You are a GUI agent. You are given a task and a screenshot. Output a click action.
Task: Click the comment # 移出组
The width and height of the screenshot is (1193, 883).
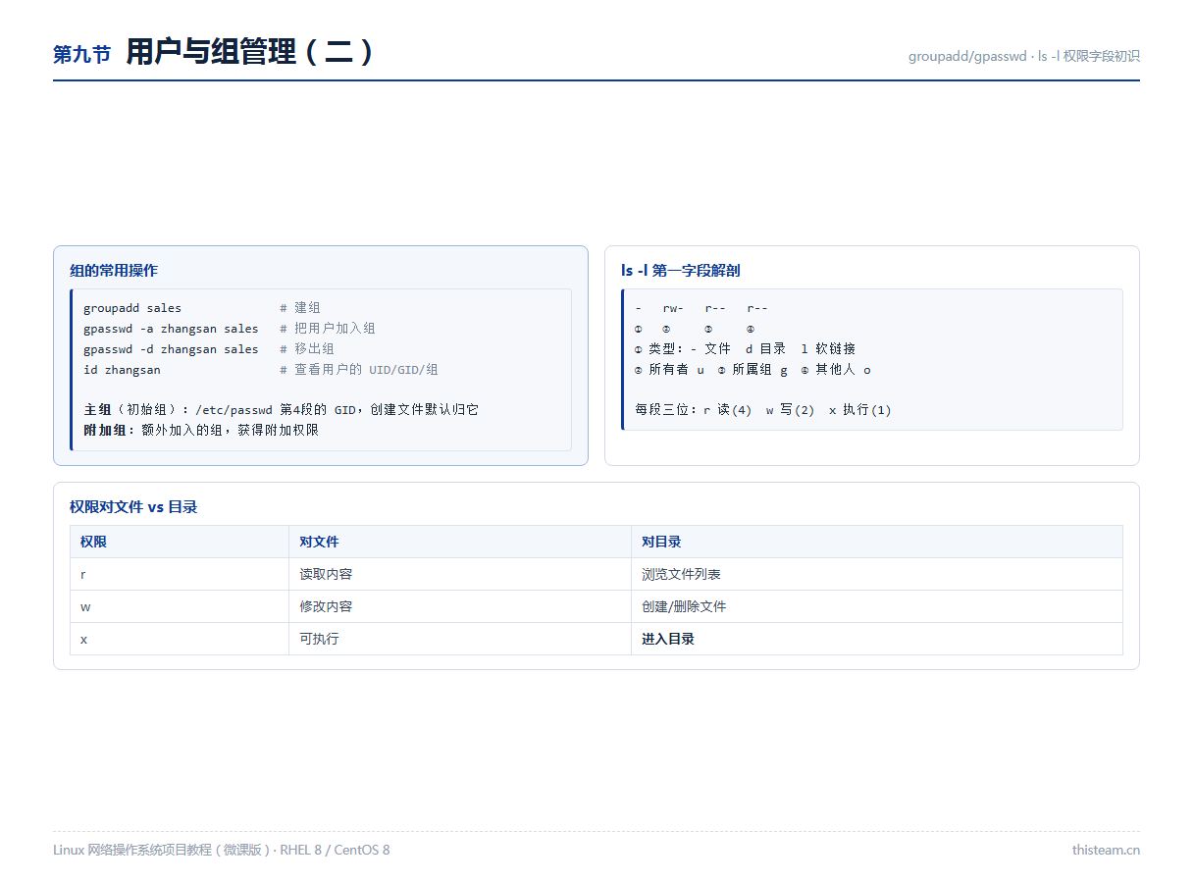[x=307, y=349]
